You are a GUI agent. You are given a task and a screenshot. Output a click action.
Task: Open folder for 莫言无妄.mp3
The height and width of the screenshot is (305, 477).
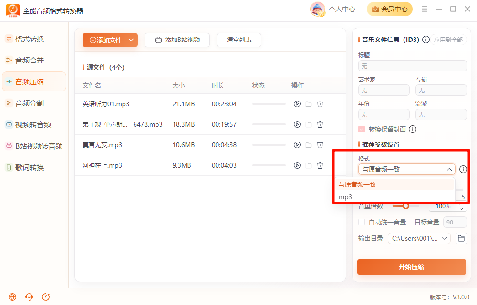[x=309, y=145]
